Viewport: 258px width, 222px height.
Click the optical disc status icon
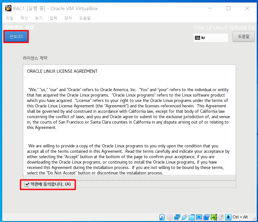click(170, 217)
